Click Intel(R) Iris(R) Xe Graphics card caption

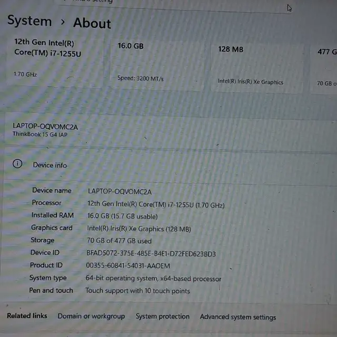[251, 82]
